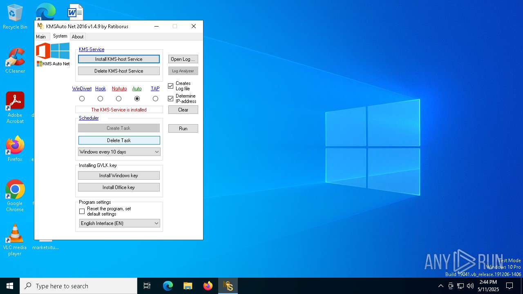Viewport: 523px width, 294px height.
Task: Click the KMSAuto Net taskbar icon
Action: tap(228, 286)
